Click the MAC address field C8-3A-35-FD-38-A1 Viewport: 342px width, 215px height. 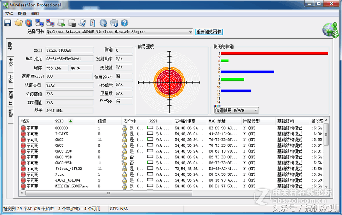[69, 59]
